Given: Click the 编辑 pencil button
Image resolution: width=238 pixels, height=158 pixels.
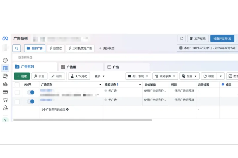Looking at the screenshot, I should [57, 76].
